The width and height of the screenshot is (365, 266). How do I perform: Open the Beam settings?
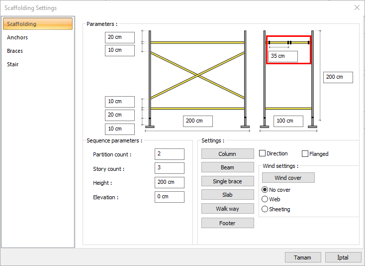(227, 167)
